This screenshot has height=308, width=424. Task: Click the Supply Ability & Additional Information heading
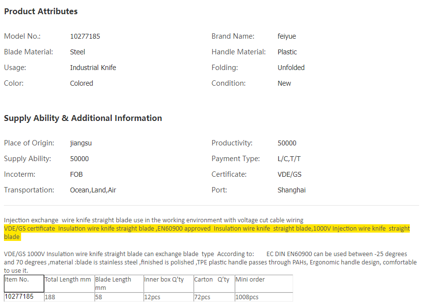coord(83,118)
